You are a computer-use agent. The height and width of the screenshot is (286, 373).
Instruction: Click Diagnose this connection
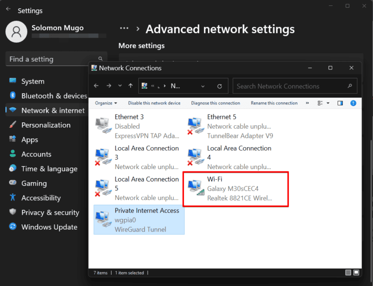216,103
